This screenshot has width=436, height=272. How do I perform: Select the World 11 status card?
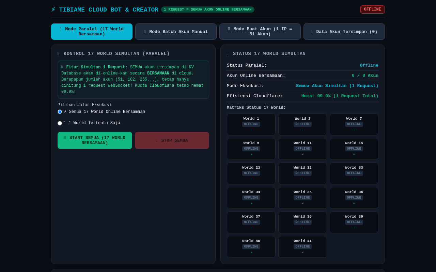pyautogui.click(x=302, y=149)
